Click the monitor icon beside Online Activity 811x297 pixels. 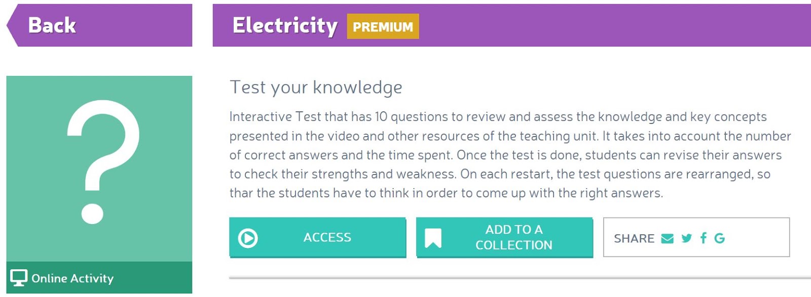[x=19, y=278]
